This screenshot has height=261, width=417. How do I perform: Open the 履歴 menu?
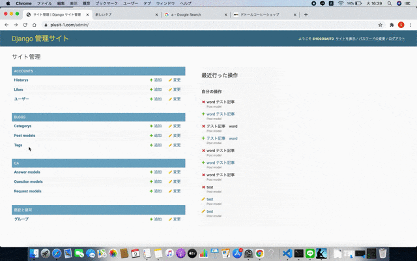(86, 3)
